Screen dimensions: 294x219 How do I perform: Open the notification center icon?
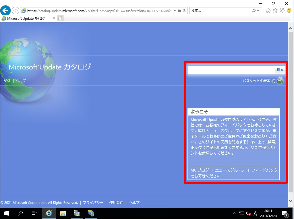click(x=285, y=213)
